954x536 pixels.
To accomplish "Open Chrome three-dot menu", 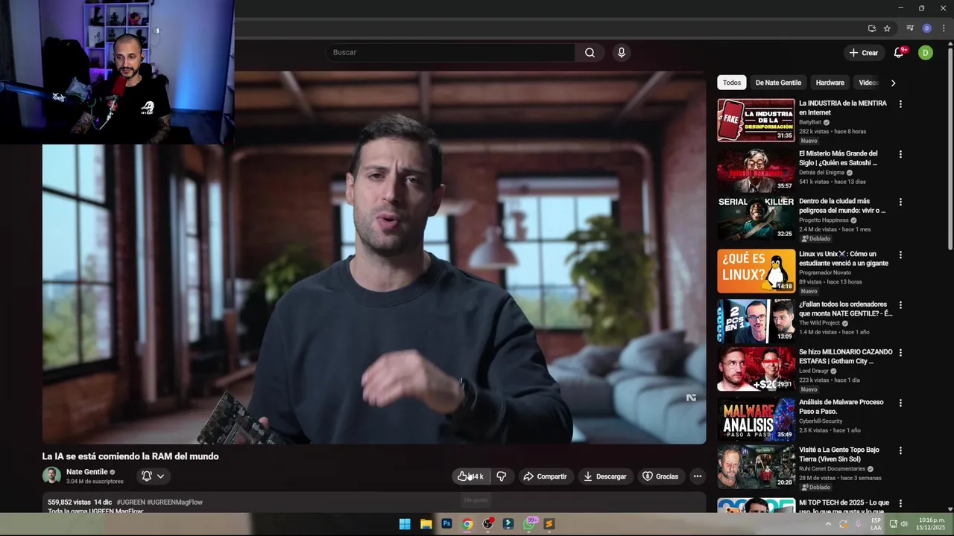I will [x=943, y=28].
